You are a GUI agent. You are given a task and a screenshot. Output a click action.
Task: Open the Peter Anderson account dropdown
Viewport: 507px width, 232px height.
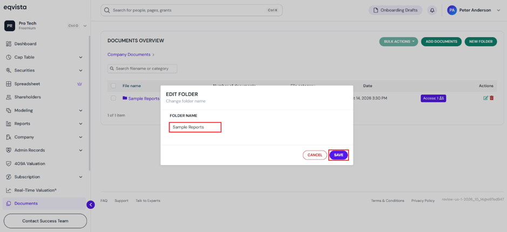click(x=498, y=10)
